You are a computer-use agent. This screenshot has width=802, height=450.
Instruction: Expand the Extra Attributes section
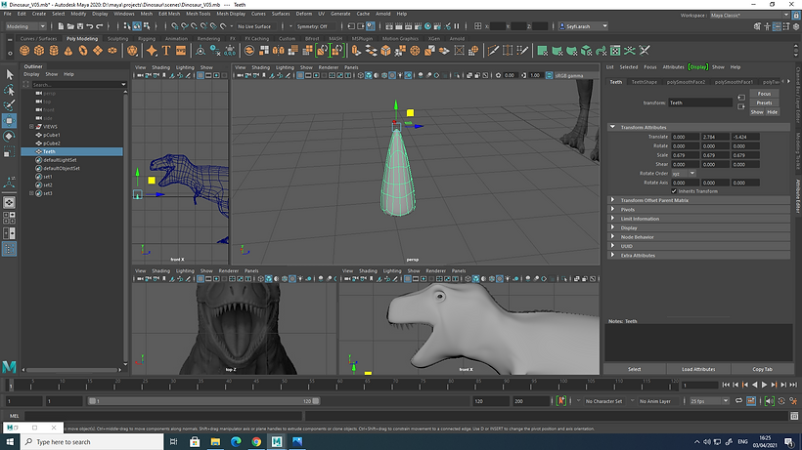click(613, 255)
